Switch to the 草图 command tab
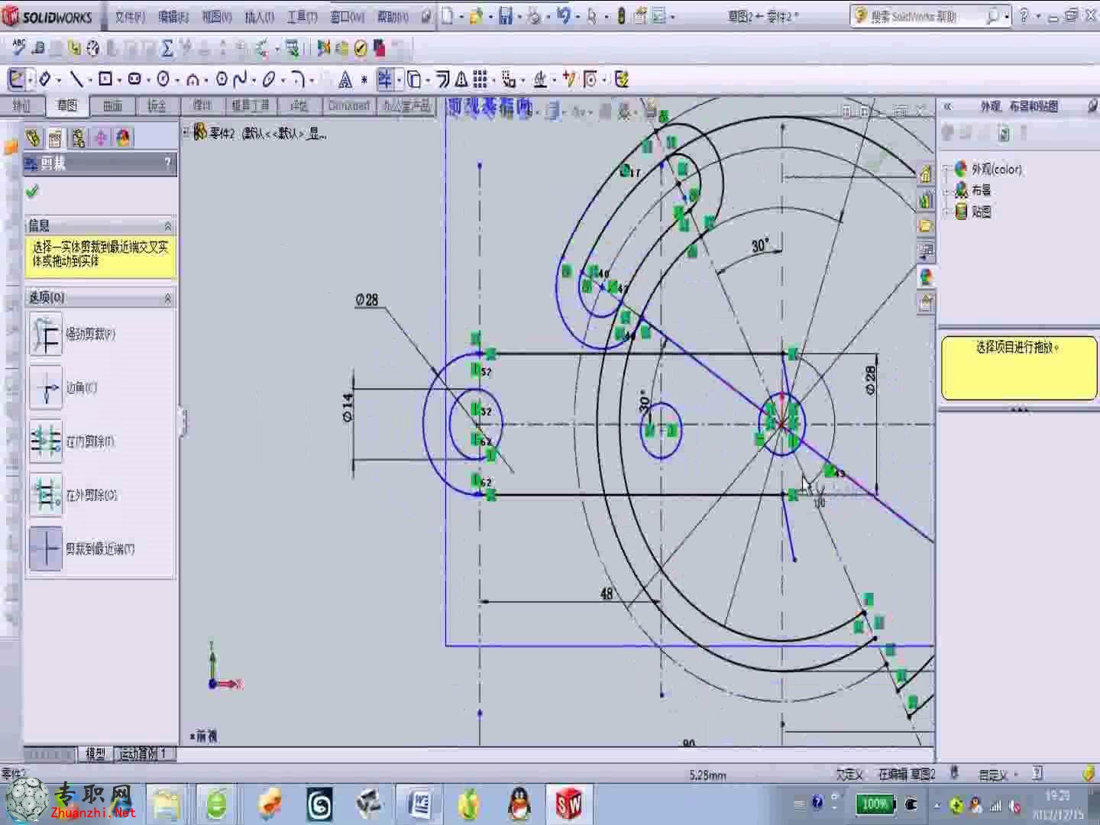The image size is (1100, 825). [x=67, y=105]
